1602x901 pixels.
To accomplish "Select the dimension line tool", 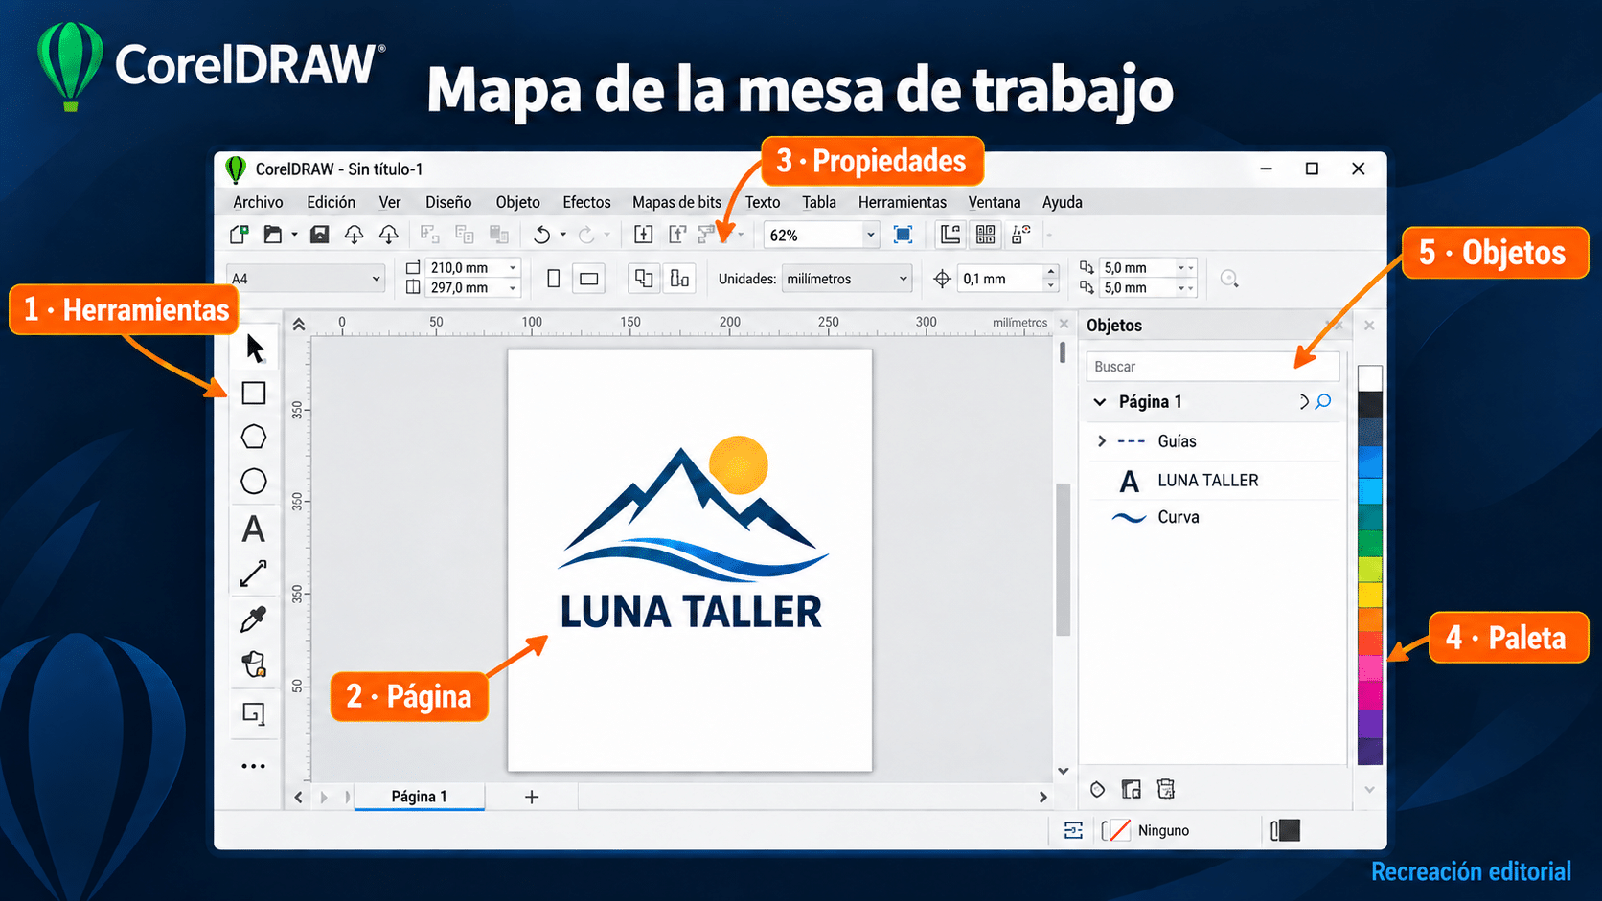I will [253, 574].
